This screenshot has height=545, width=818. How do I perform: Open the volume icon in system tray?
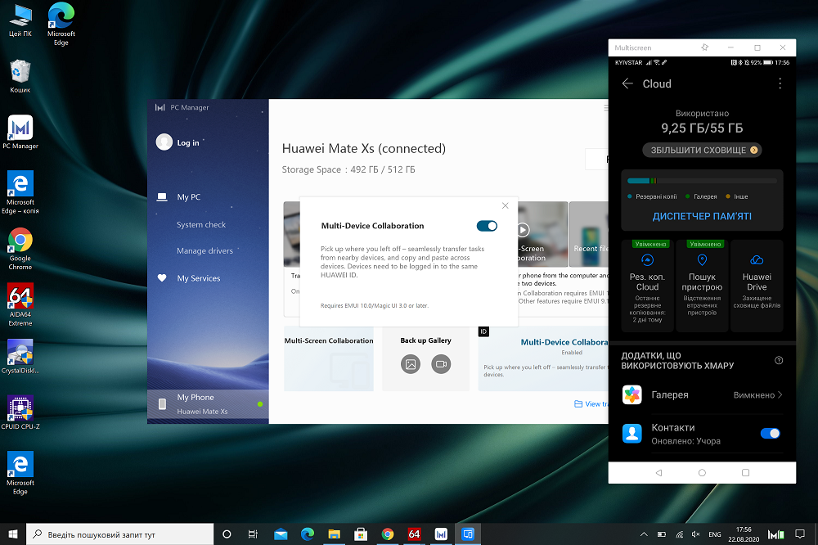[x=695, y=534]
